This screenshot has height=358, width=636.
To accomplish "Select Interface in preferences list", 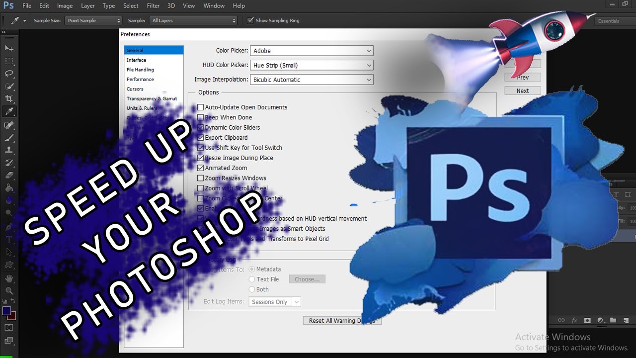I will [136, 60].
